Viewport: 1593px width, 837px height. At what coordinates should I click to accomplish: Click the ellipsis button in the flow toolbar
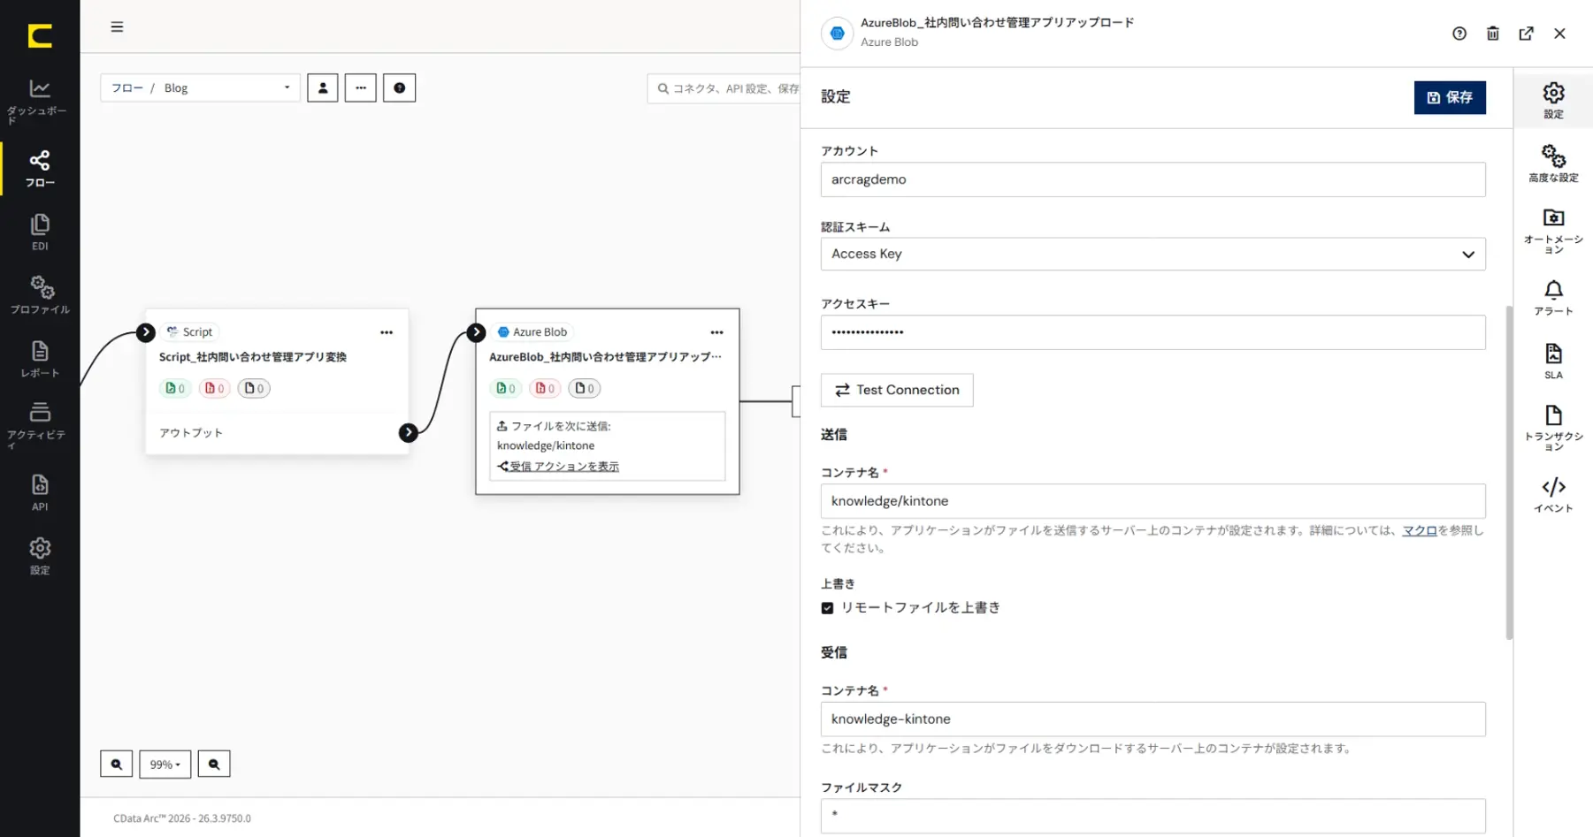pos(361,88)
